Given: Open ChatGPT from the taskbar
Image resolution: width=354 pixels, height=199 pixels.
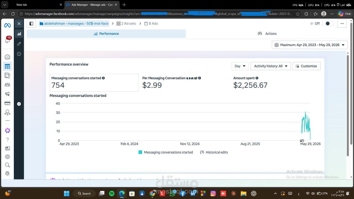Looking at the screenshot, I should click(254, 193).
